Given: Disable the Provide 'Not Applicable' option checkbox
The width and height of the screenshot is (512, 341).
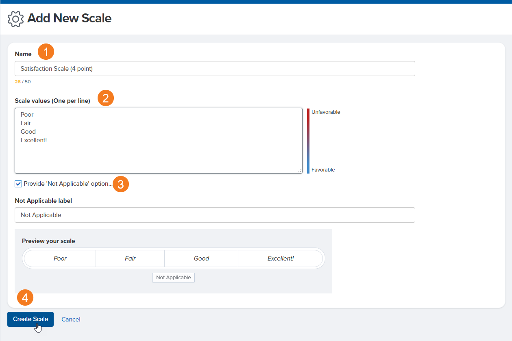Looking at the screenshot, I should click(18, 184).
